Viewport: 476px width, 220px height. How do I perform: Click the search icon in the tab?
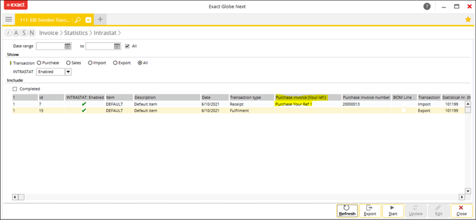coord(77,19)
